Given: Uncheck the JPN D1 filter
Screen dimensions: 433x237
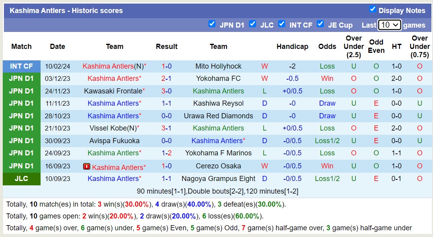Looking at the screenshot, I should 212,24.
